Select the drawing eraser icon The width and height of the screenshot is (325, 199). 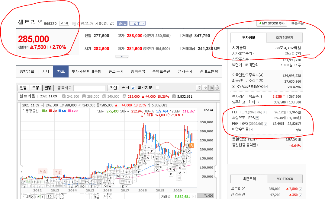click(x=205, y=88)
